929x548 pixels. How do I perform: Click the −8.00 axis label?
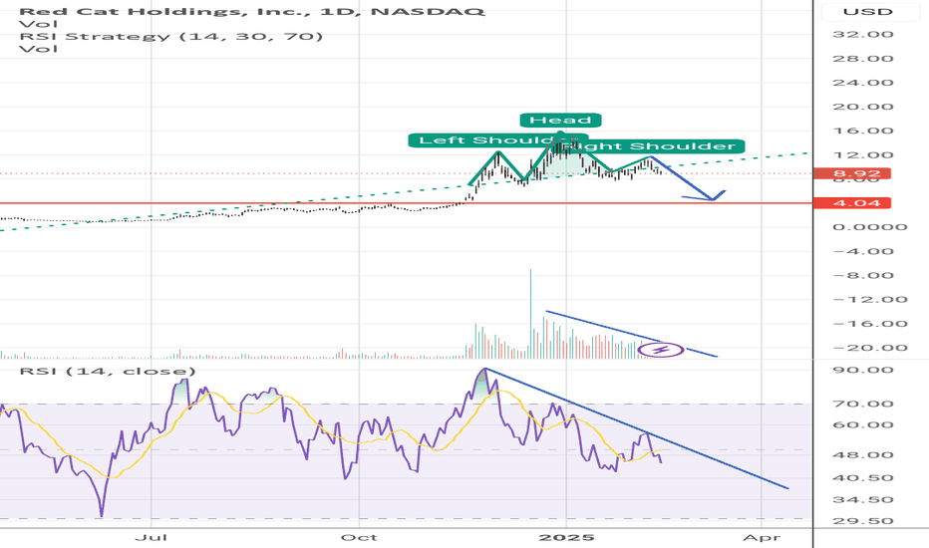point(862,275)
